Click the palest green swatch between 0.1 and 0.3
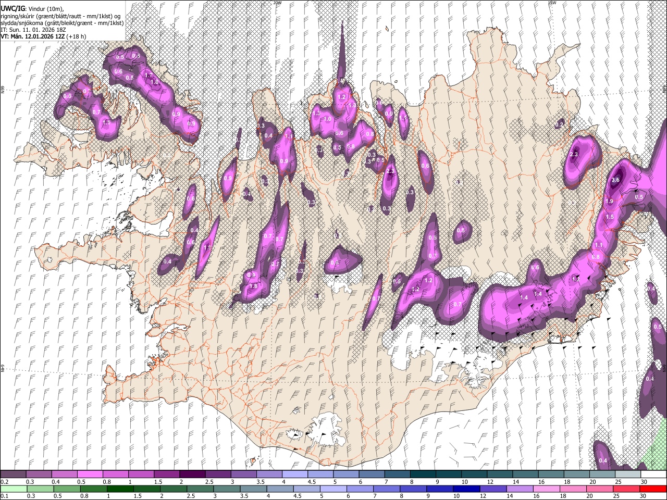The width and height of the screenshot is (667, 500). click(x=13, y=489)
